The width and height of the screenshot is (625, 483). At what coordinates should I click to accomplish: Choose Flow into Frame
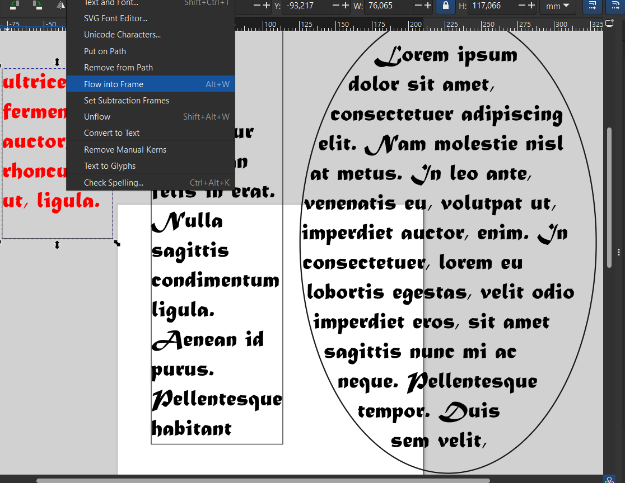click(x=151, y=84)
